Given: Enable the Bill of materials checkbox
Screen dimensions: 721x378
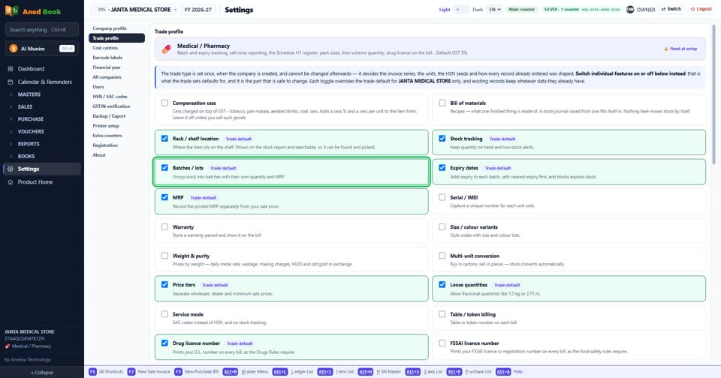Looking at the screenshot, I should pos(442,103).
